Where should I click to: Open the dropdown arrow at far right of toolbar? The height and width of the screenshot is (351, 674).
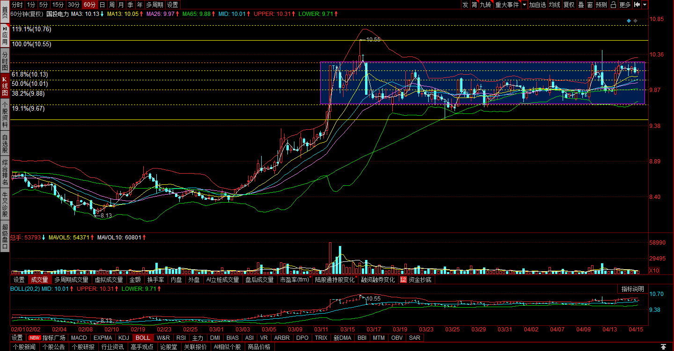click(x=645, y=5)
